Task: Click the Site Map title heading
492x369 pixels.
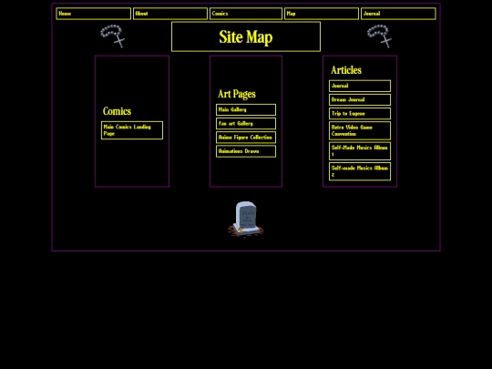Action: pyautogui.click(x=246, y=37)
